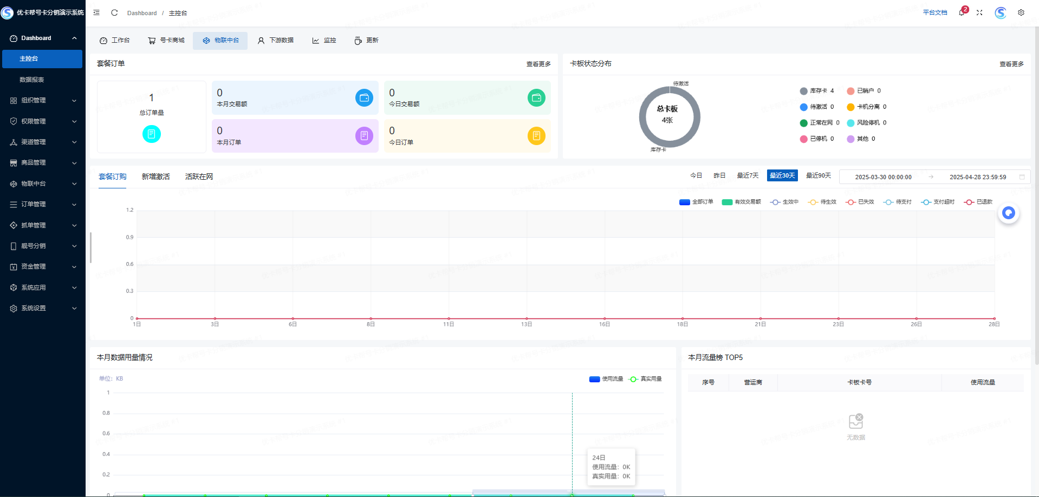Expand 系统设置 sidebar menu
1039x497 pixels.
coord(42,308)
